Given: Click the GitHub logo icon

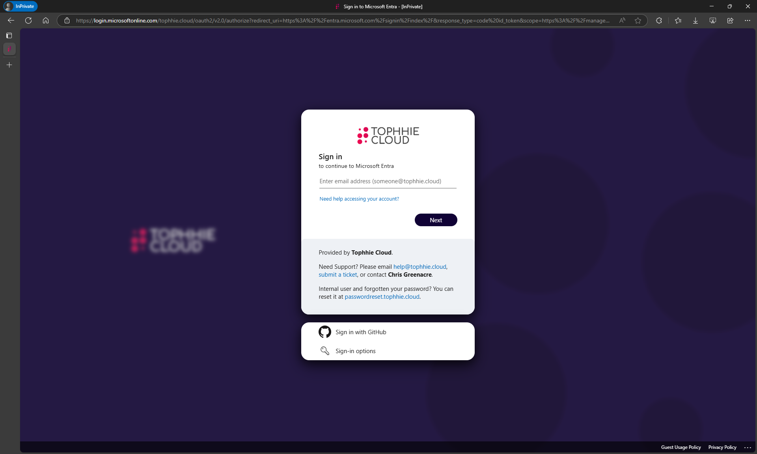Looking at the screenshot, I should tap(325, 332).
